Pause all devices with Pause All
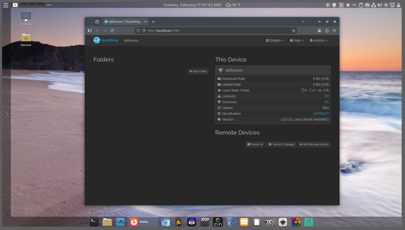405x230 pixels. tap(255, 145)
